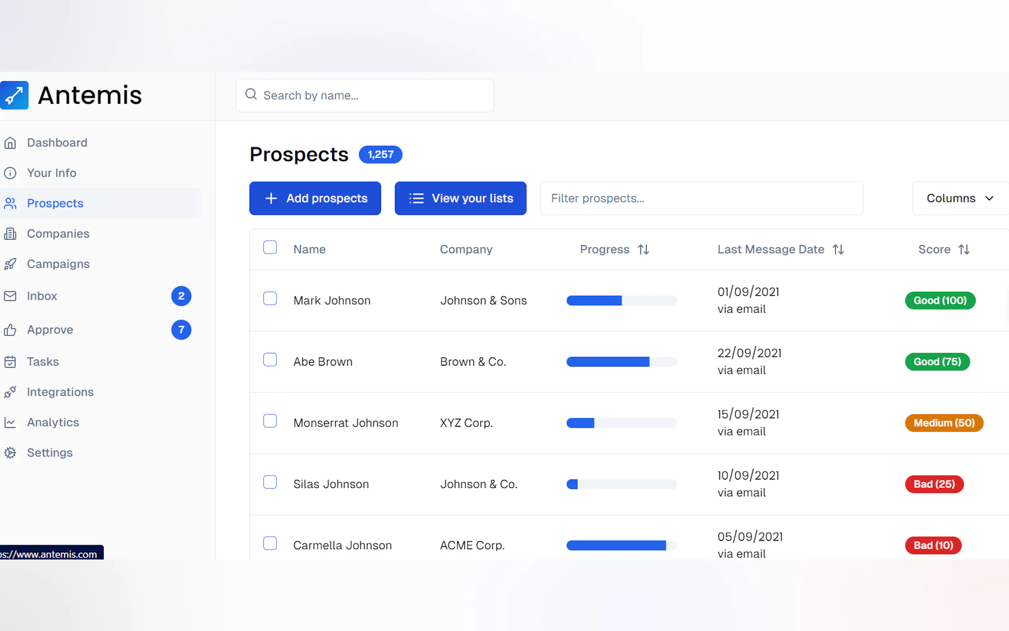Select the Silas Johnson row checkbox
Viewport: 1009px width, 631px height.
pos(270,482)
